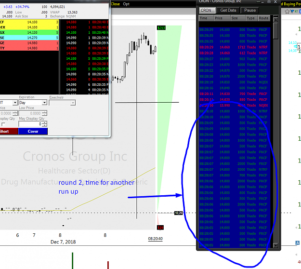This screenshot has width=301, height=269.
Task: Click the $19 stop loss label on chart
Action: [x=160, y=228]
